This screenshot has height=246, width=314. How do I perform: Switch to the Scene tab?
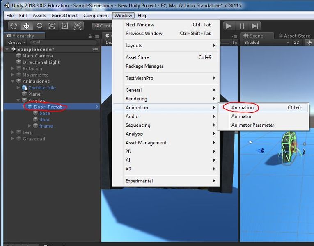(x=257, y=36)
